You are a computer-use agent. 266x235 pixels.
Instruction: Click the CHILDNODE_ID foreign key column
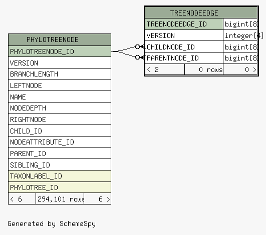point(184,47)
